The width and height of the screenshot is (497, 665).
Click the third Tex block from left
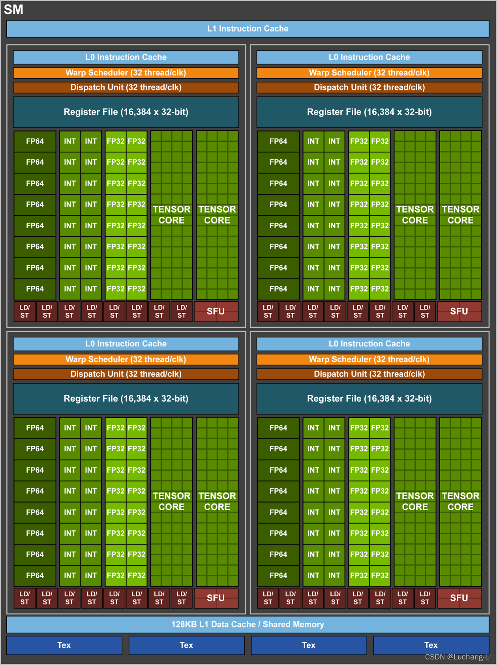(309, 645)
